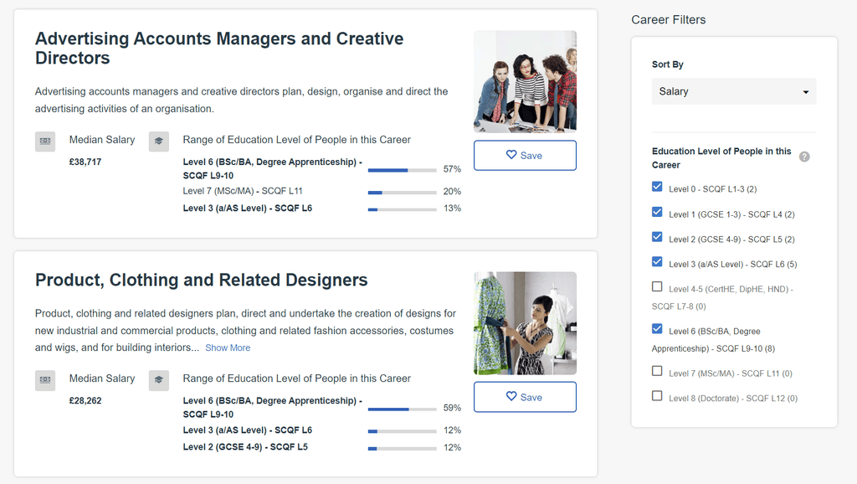The width and height of the screenshot is (857, 484).
Task: Click the 57% Level 6 progress bar
Action: pyautogui.click(x=402, y=169)
